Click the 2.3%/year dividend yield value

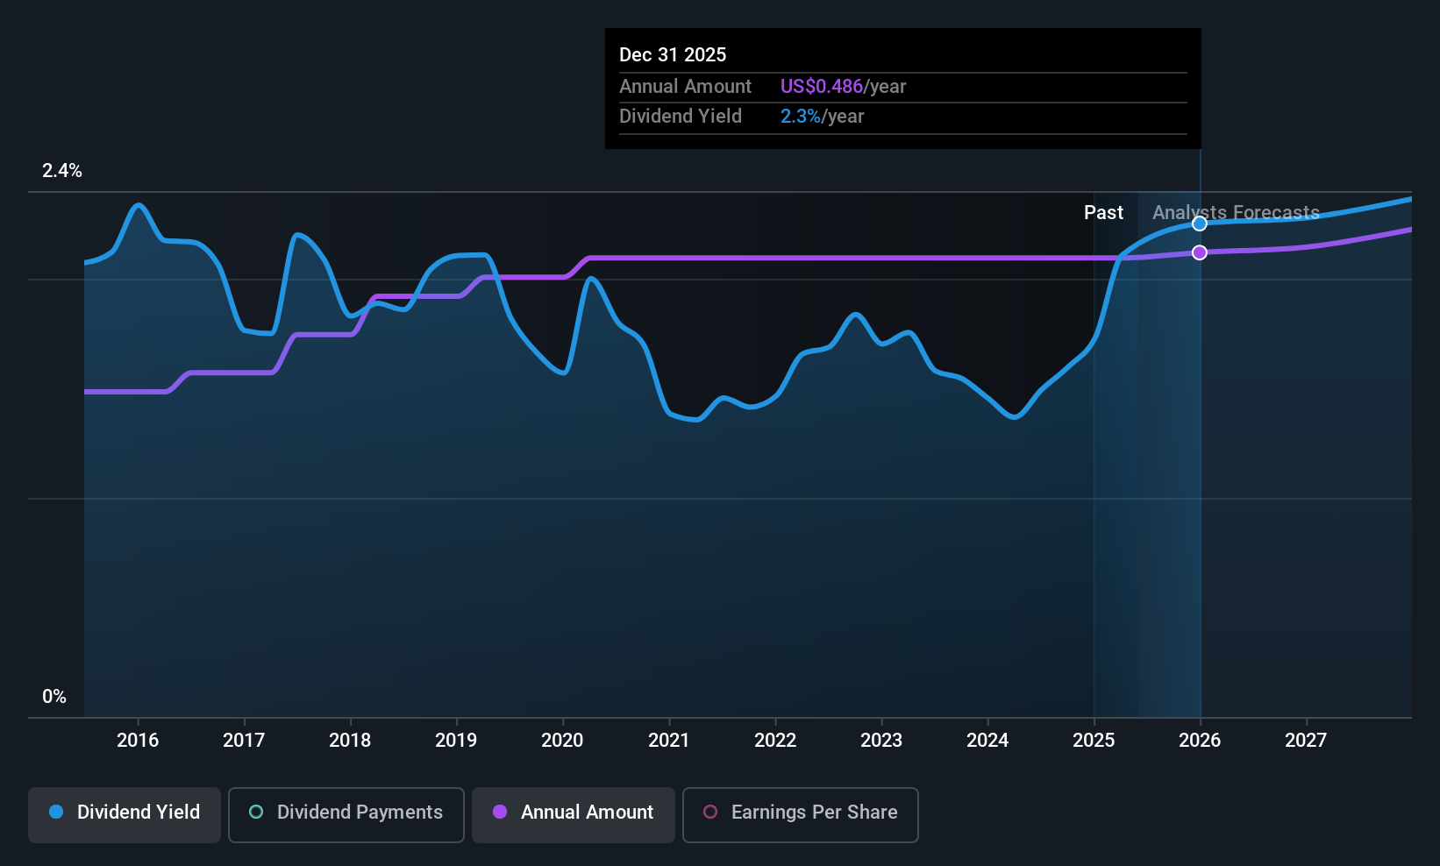[822, 116]
